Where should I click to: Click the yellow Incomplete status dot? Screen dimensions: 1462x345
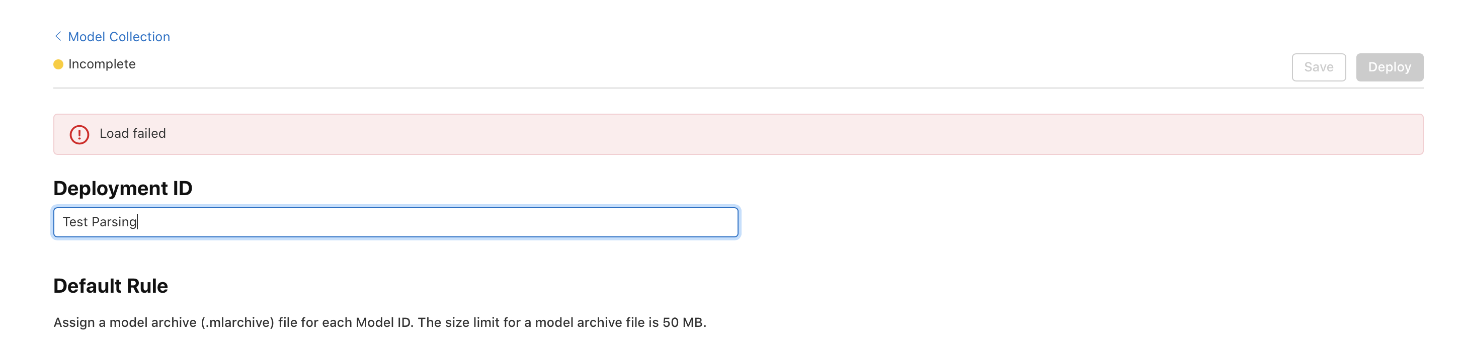[x=58, y=64]
